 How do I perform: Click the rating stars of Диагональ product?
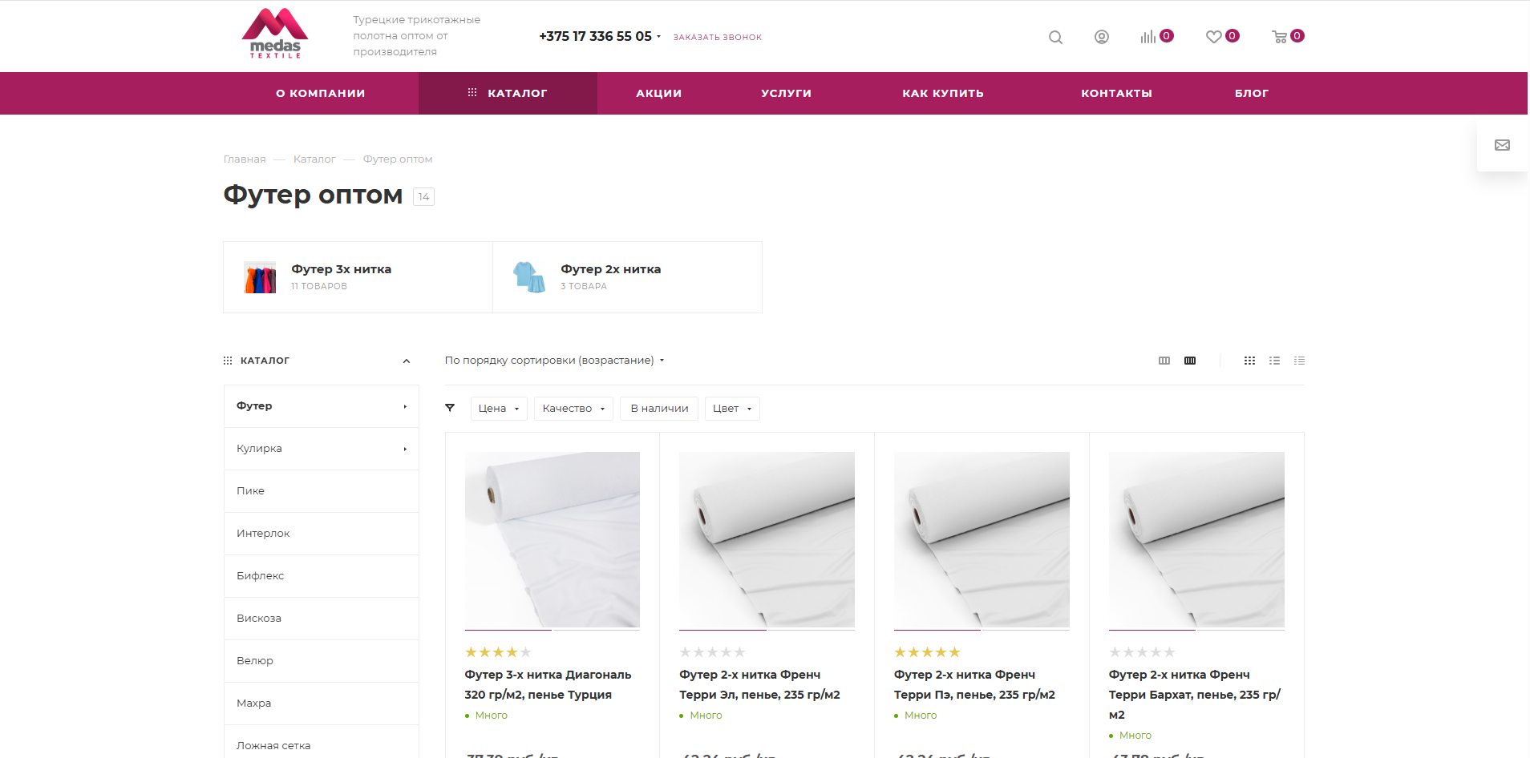tap(498, 652)
